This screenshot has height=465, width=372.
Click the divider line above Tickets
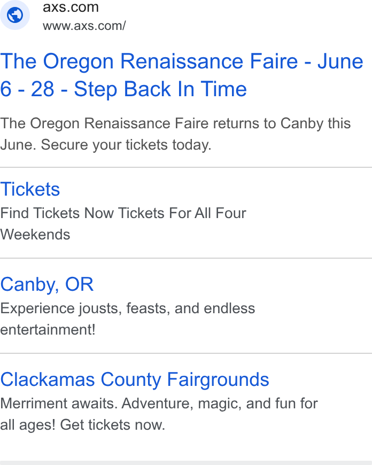coord(186,167)
